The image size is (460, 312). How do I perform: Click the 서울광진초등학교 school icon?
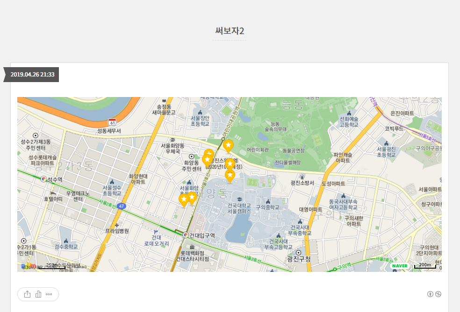(x=386, y=143)
